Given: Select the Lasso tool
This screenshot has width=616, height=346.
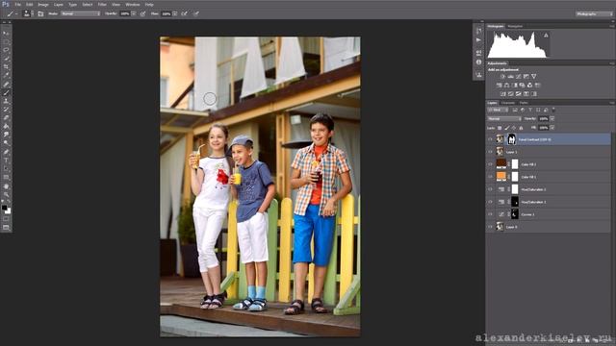Looking at the screenshot, I should click(x=6, y=50).
